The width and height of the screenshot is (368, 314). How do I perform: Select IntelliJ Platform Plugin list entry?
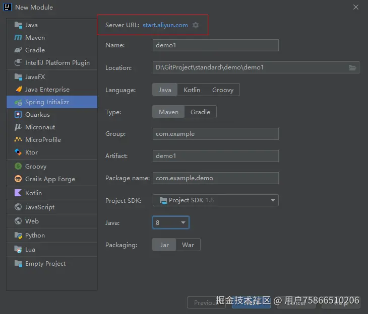coord(52,62)
